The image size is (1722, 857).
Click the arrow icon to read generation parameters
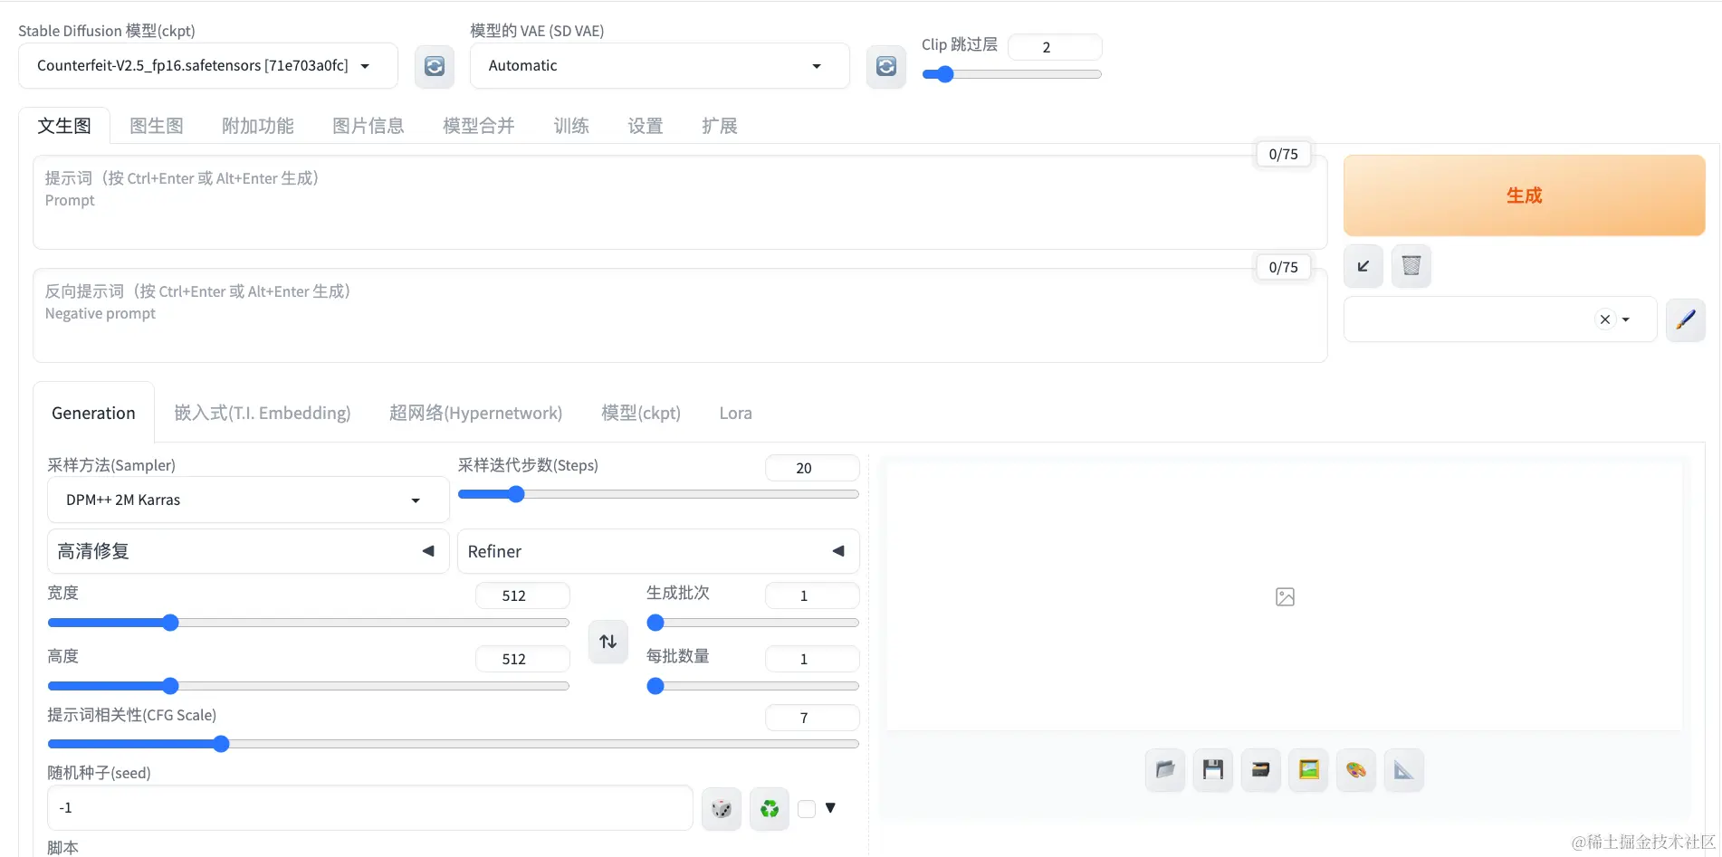1363,266
